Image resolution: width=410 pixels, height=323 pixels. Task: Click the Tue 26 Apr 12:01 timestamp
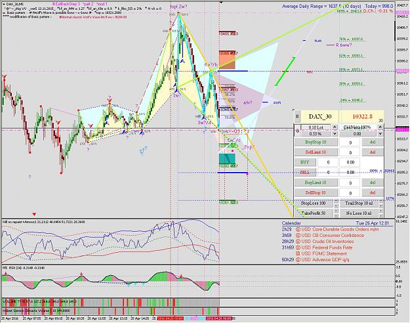point(372,223)
